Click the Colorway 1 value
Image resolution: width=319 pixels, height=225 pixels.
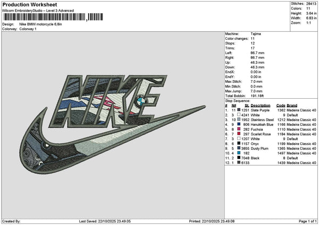28,29
